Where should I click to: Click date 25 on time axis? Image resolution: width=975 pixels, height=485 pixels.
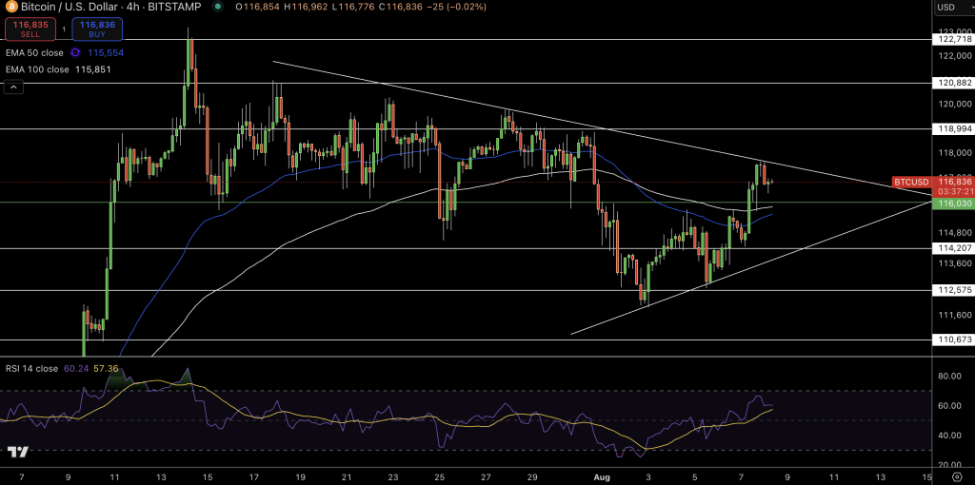pos(440,477)
